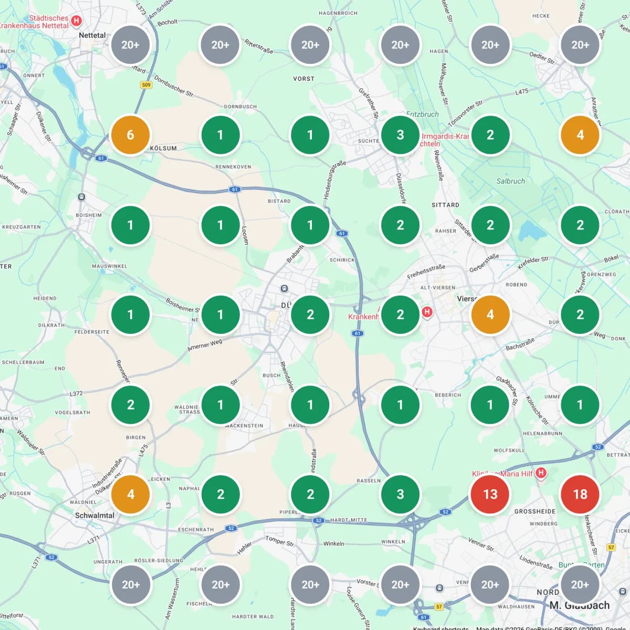
Task: Click the green 1 cluster above FELDERSEITE
Action: 130,314
